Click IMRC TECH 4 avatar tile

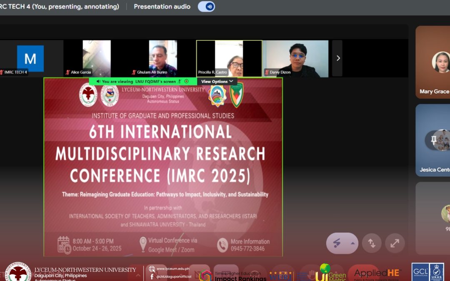click(30, 58)
